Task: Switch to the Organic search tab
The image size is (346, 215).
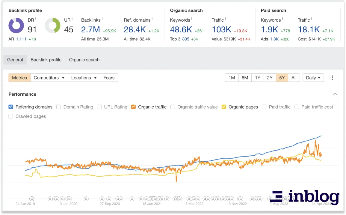Action: 84,60
